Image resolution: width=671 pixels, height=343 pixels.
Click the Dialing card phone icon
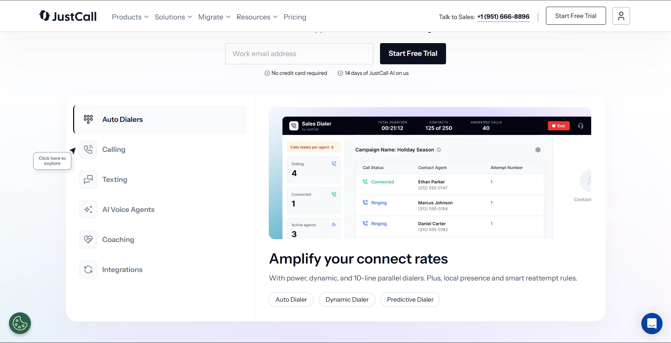coord(334,164)
